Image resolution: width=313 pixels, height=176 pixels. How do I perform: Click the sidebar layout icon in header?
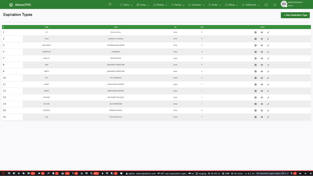pos(110,4)
